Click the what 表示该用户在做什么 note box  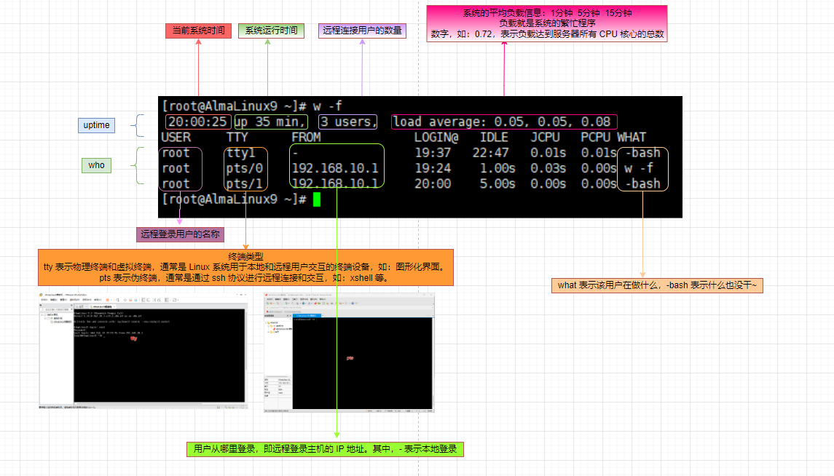[657, 285]
